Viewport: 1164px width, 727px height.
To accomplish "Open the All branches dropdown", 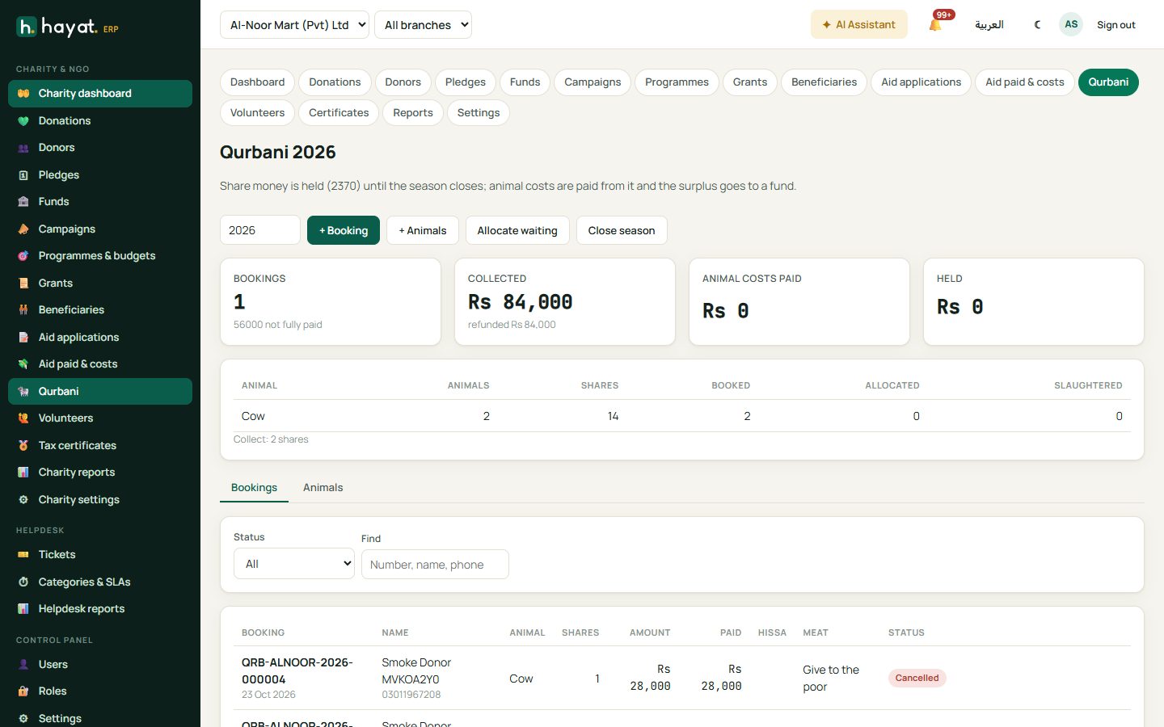I will 423,24.
